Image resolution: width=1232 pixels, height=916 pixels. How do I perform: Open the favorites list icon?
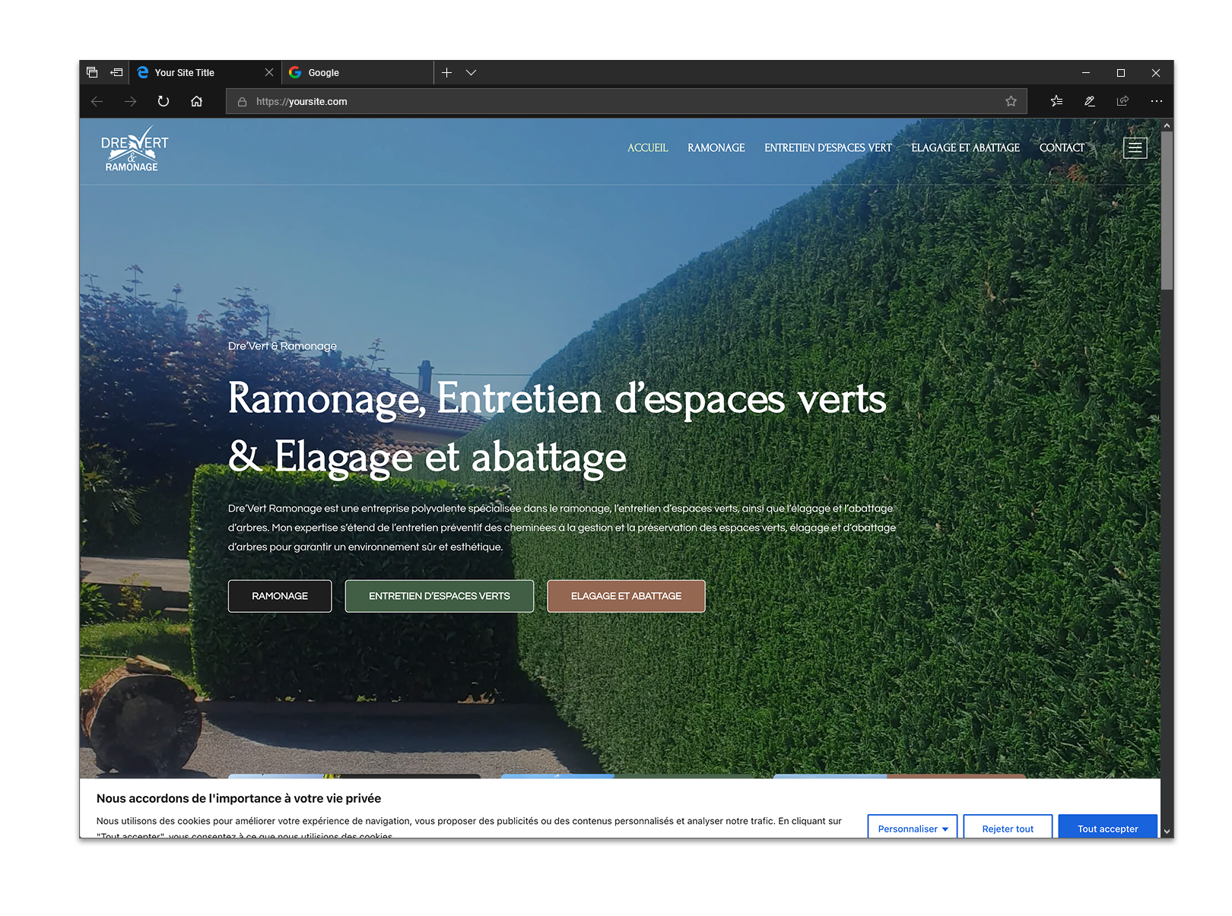(x=1056, y=101)
